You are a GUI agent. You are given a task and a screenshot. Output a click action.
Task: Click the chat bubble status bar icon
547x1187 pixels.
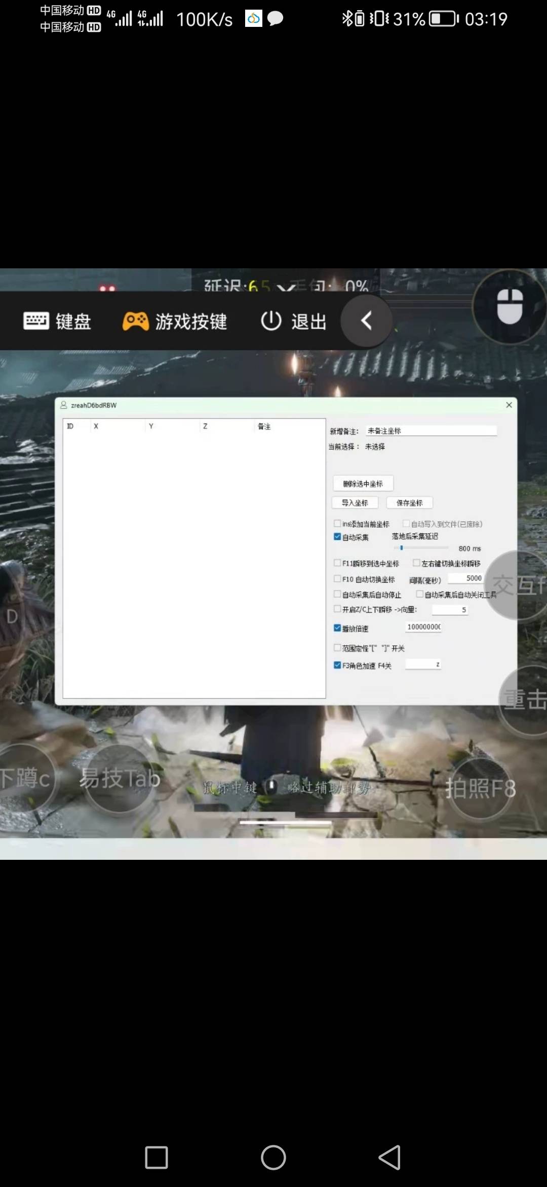[x=275, y=19]
